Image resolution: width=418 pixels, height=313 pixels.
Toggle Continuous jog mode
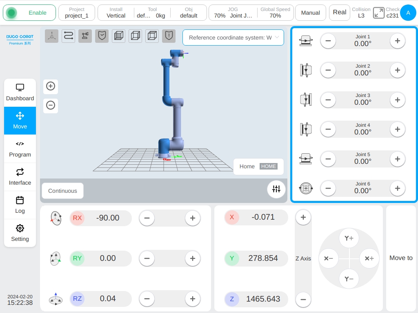(62, 191)
